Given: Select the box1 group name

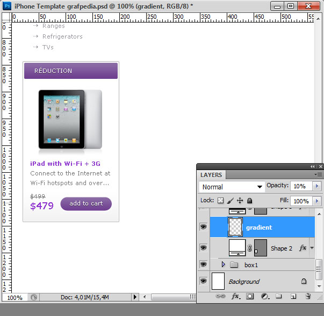Looking at the screenshot, I should [x=251, y=265].
